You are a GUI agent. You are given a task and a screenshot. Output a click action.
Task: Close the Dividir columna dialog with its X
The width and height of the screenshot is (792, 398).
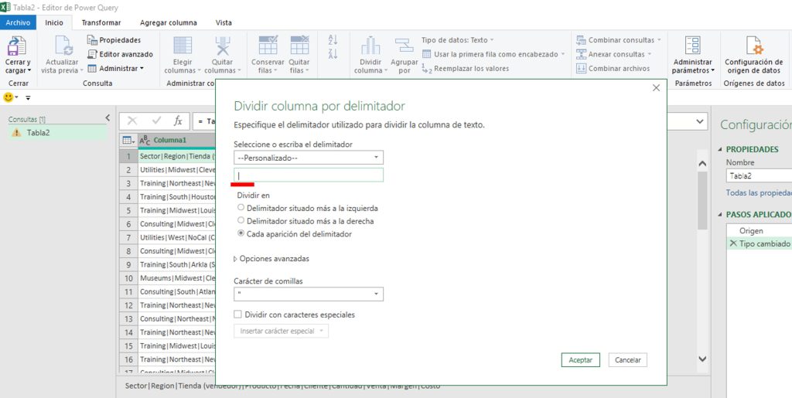click(x=656, y=88)
